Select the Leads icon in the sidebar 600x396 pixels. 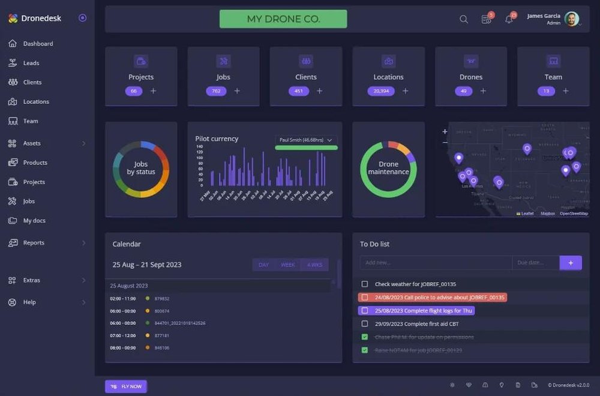click(13, 62)
